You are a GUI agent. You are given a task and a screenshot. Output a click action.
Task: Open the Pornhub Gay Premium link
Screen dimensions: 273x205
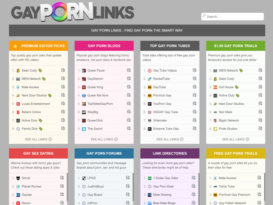[235, 195]
